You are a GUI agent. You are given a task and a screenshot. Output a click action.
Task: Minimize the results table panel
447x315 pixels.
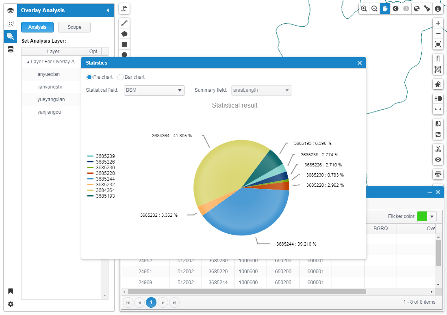(x=430, y=192)
